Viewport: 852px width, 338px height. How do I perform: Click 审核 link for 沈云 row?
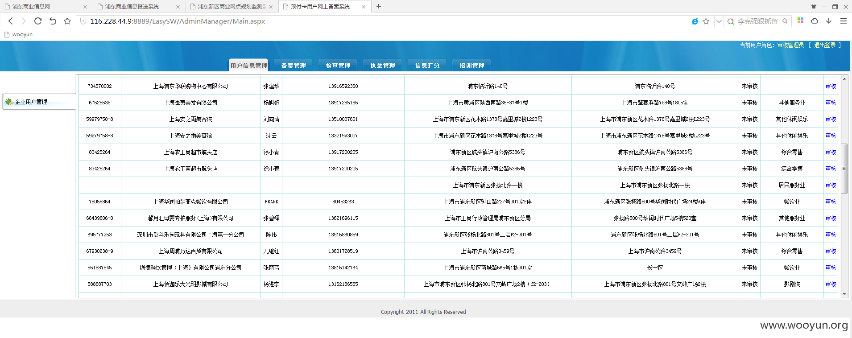click(x=831, y=136)
